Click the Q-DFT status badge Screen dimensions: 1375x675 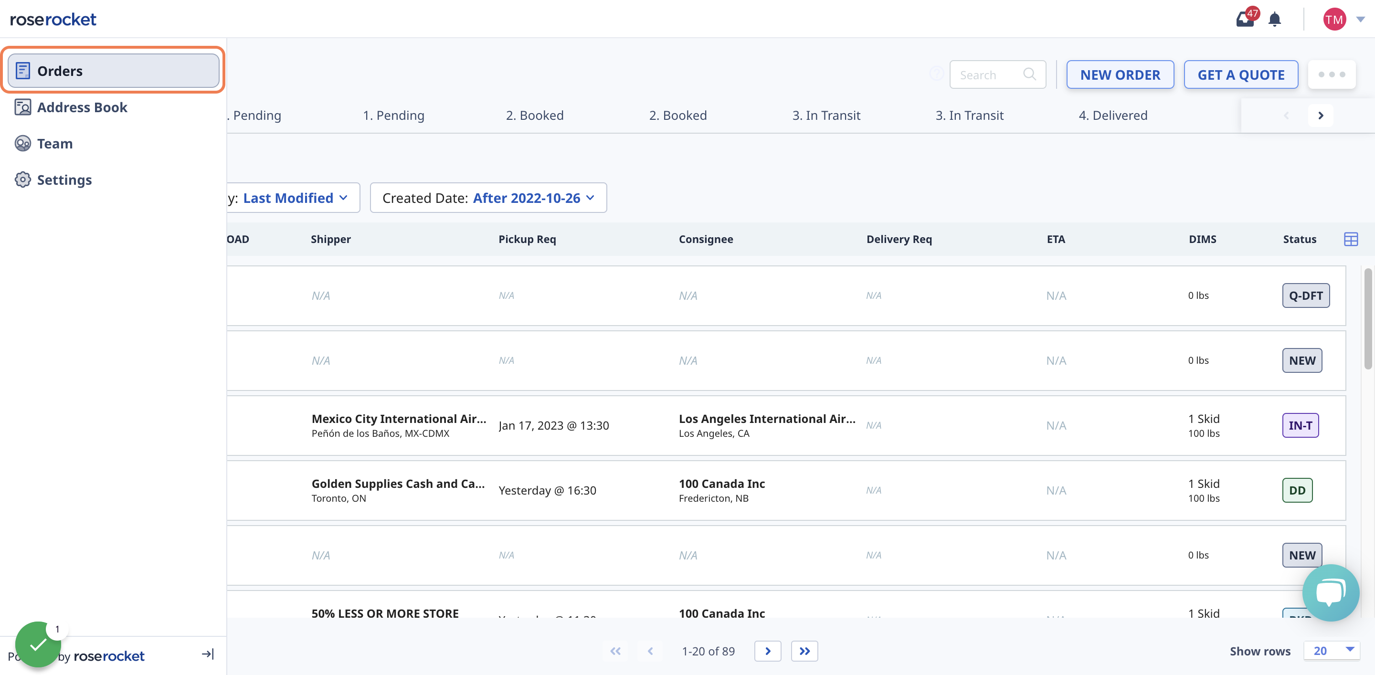(x=1306, y=295)
